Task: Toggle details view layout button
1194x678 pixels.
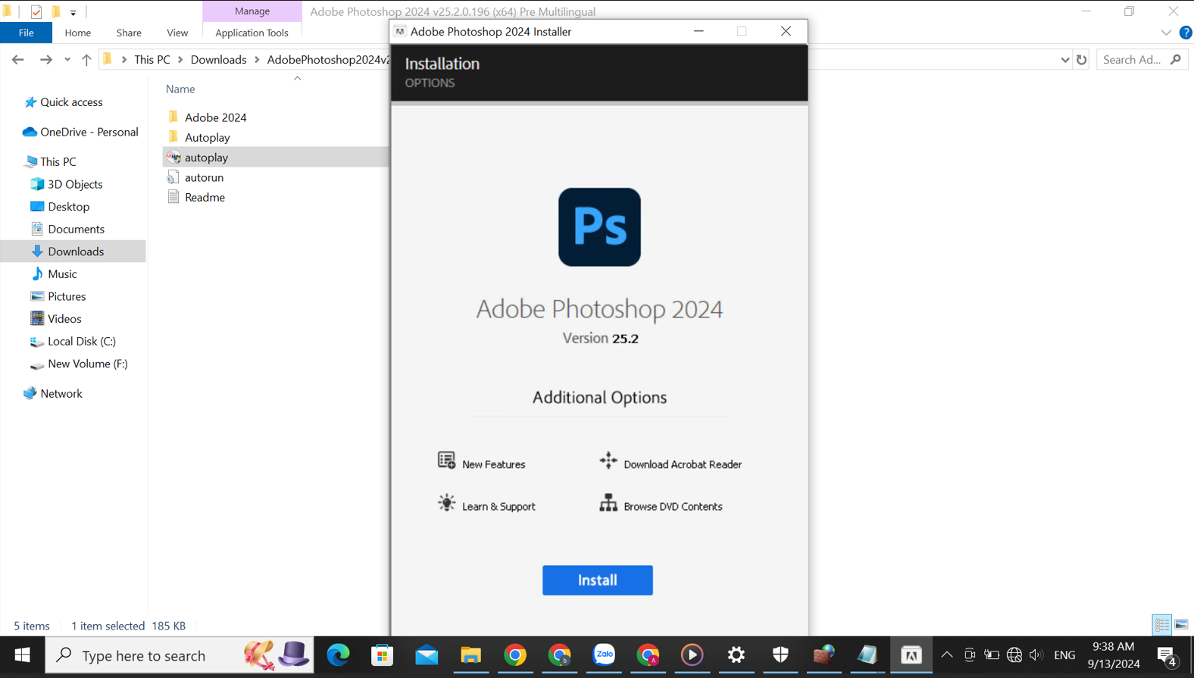Action: click(1161, 625)
